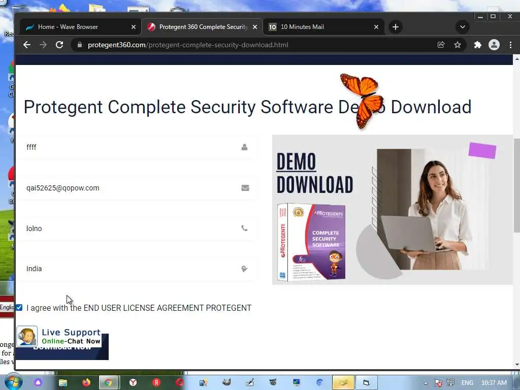Click the email field qai52625@qopow.com
Image resolution: width=520 pixels, height=390 pixels.
tap(136, 188)
